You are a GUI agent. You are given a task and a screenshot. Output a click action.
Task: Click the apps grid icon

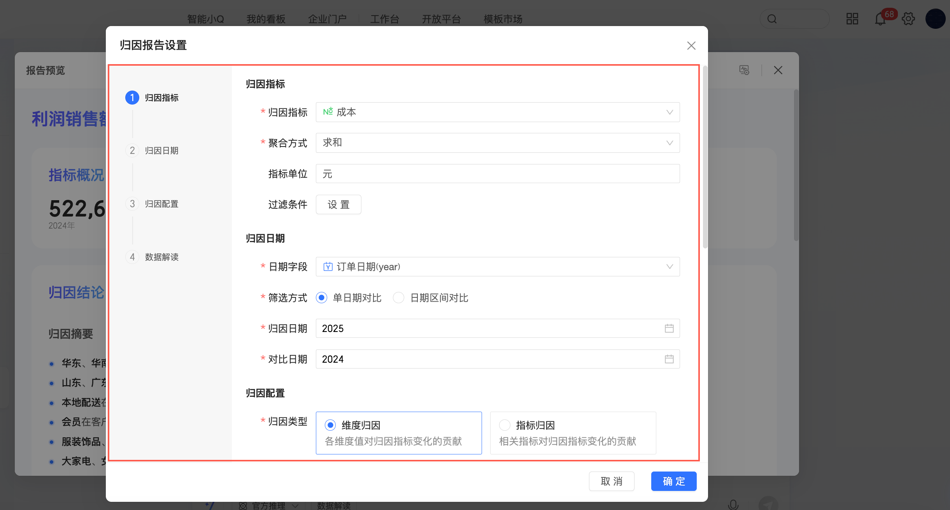click(x=852, y=19)
